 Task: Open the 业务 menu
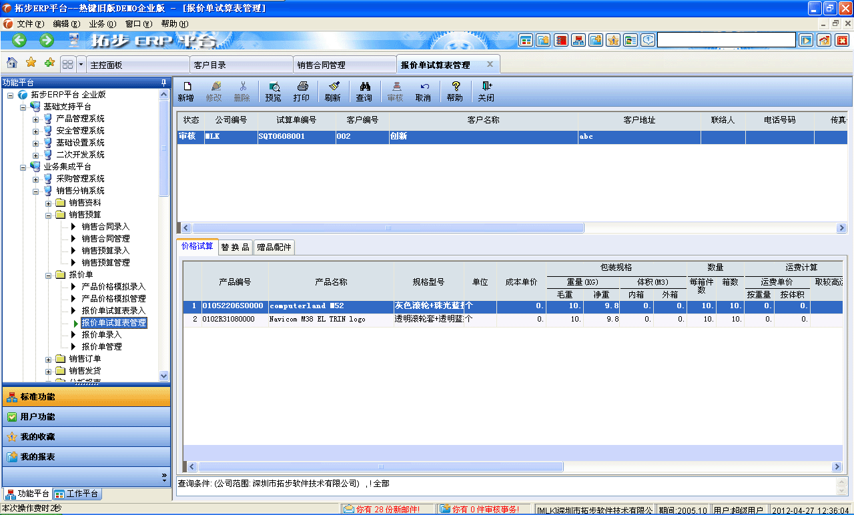tap(101, 23)
